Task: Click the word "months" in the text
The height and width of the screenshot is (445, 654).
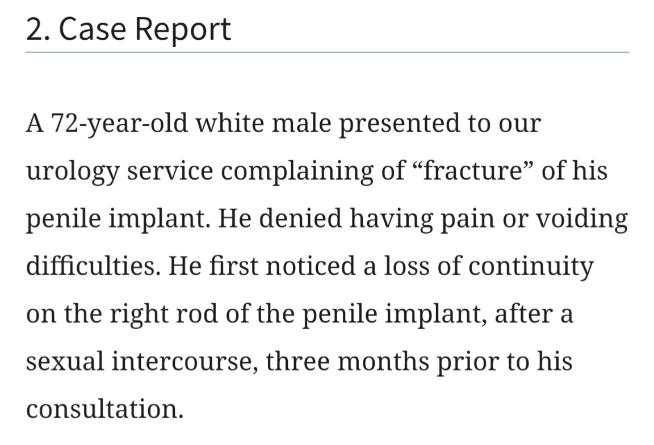Action: pos(383,362)
